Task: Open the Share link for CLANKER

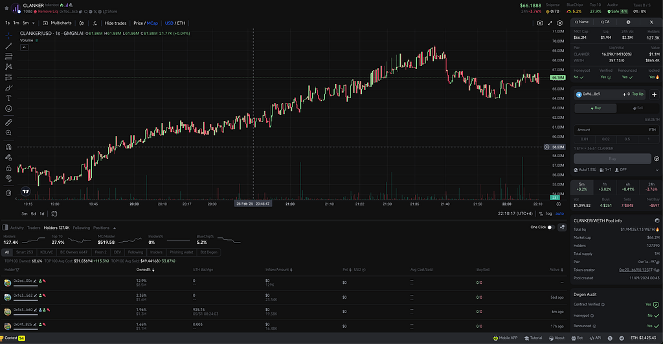Action: (110, 12)
